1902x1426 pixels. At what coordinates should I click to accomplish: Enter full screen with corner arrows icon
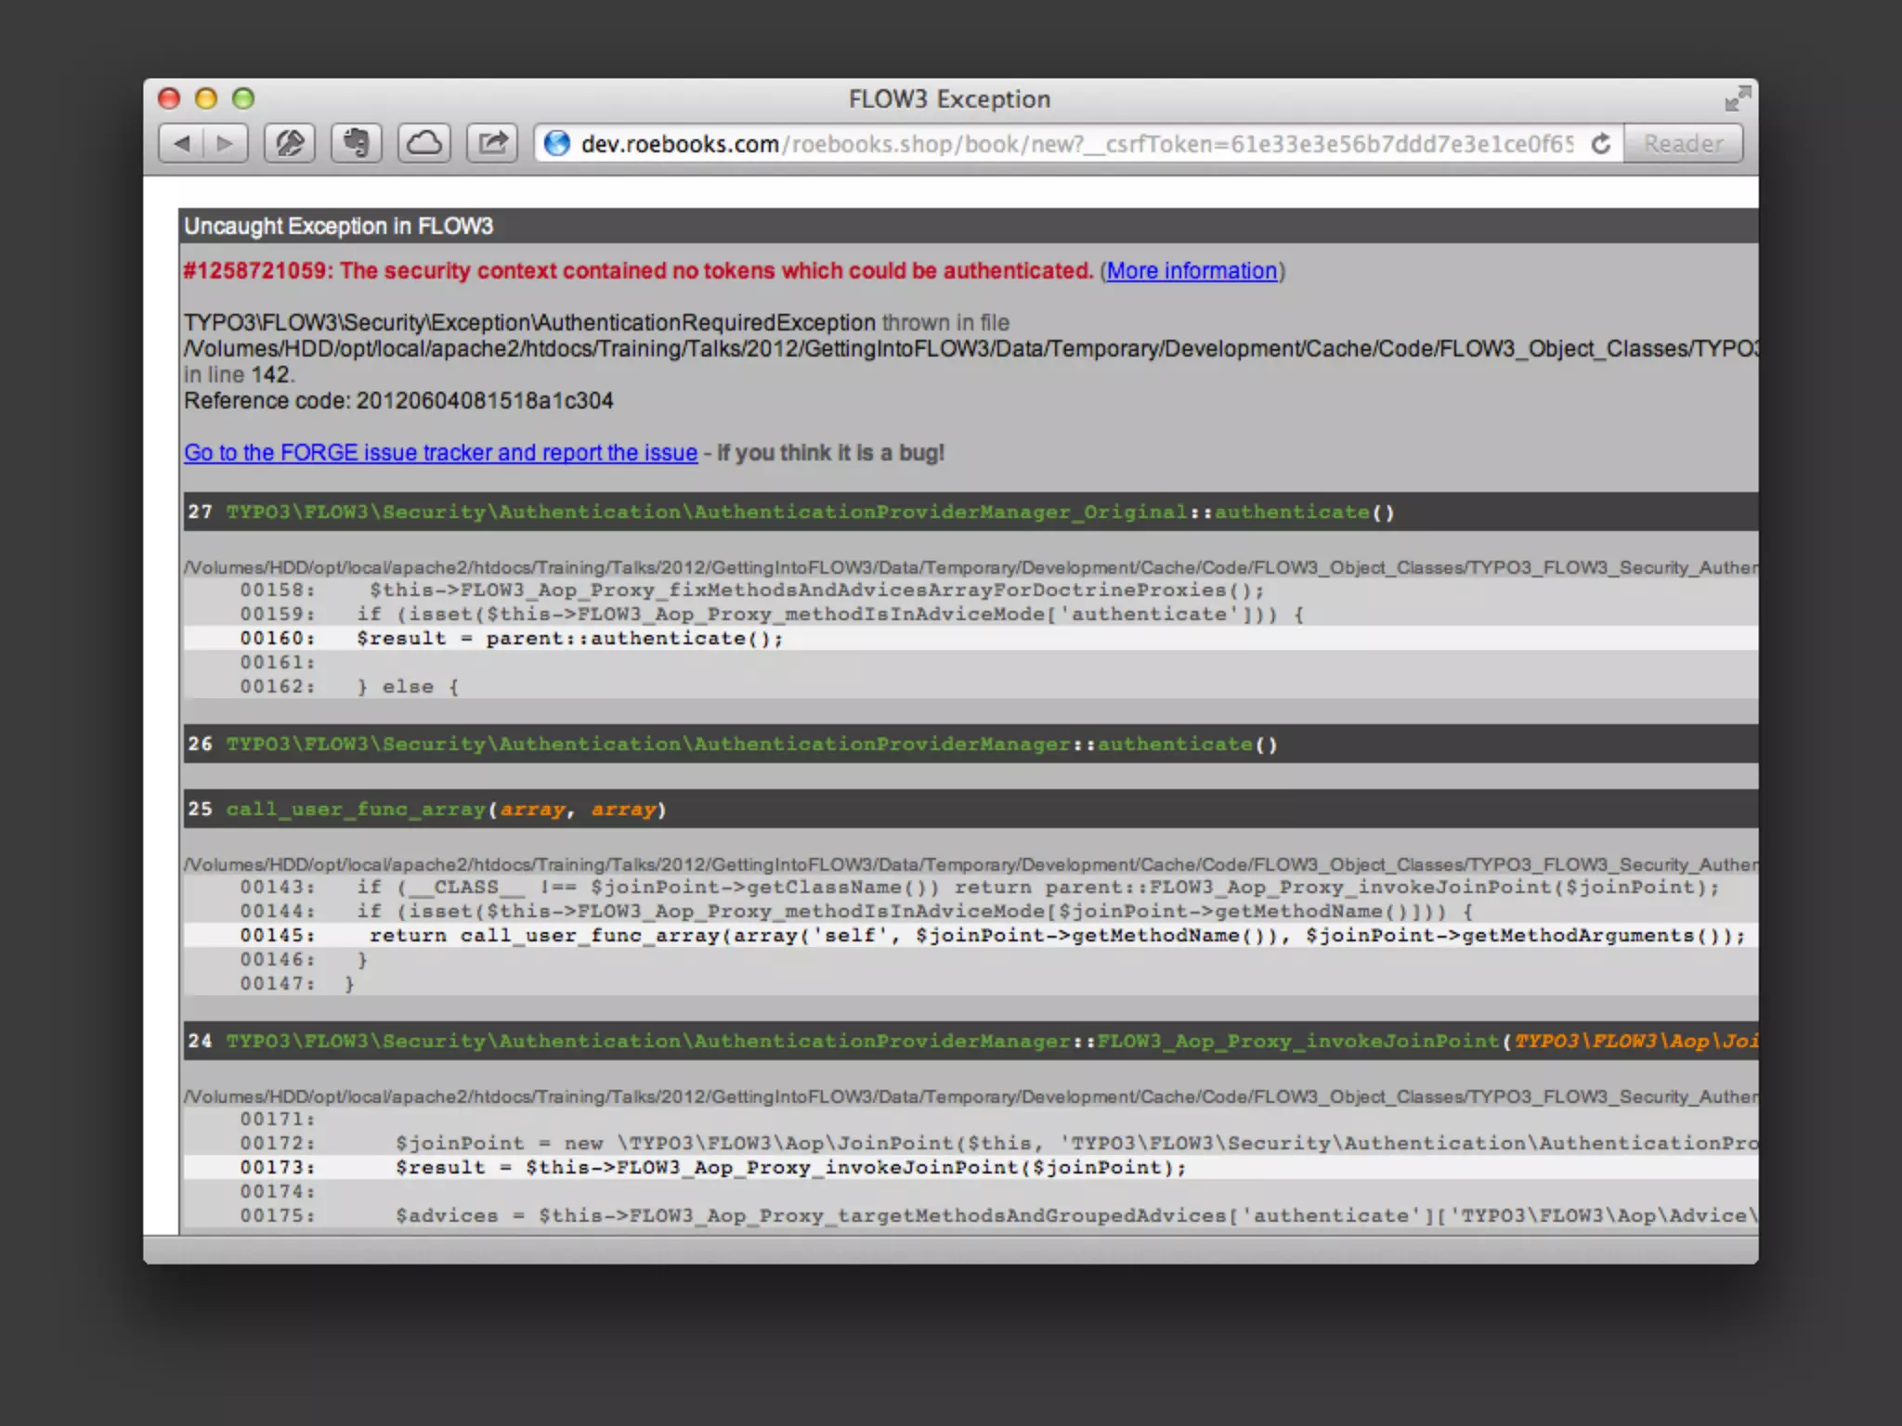(x=1737, y=98)
